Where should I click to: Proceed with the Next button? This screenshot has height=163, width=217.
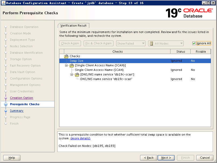166,158
